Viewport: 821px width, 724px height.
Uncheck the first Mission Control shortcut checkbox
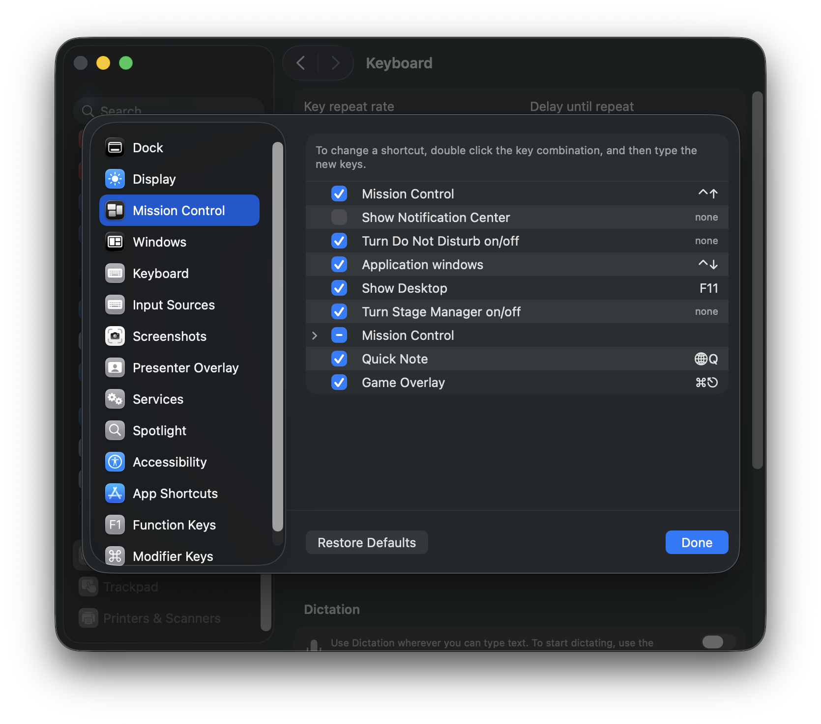339,194
